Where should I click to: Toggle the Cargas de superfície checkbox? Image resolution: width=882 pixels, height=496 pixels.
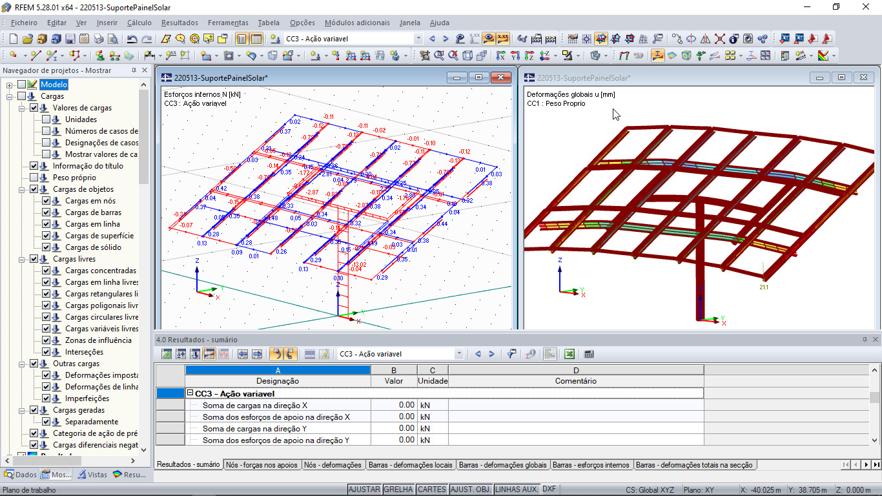coord(46,236)
